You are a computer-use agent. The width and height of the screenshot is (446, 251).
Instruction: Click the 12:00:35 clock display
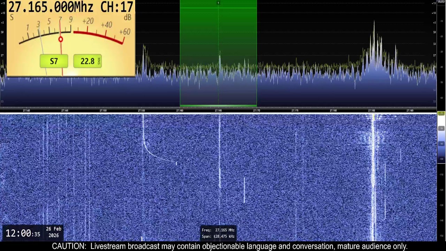click(23, 234)
